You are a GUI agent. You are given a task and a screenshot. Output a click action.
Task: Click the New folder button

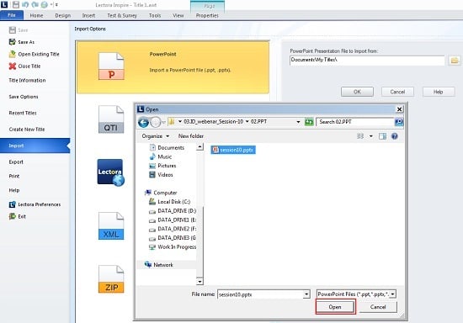pos(191,136)
